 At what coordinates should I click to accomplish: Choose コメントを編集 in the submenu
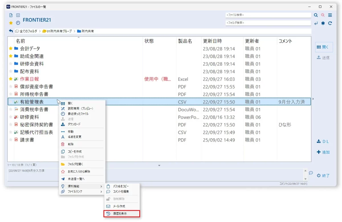tap(122, 191)
